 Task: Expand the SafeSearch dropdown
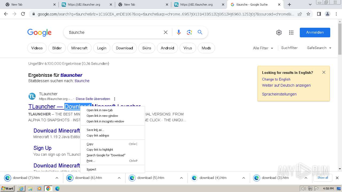coord(319,48)
